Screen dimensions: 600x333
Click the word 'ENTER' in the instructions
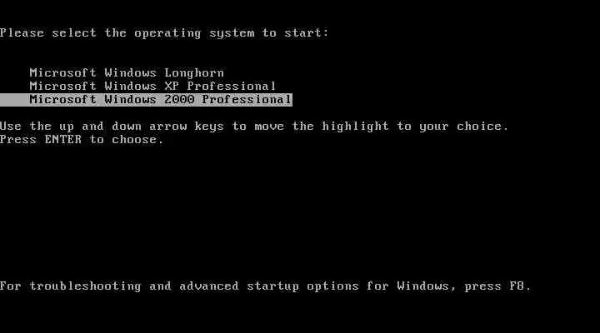[63, 139]
